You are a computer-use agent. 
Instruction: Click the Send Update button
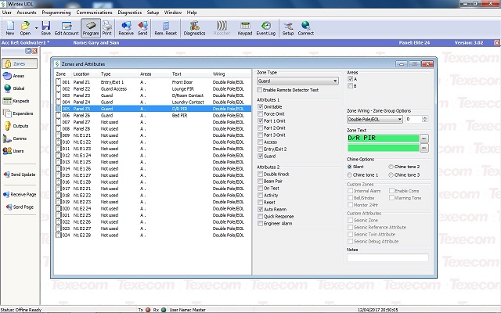(x=19, y=174)
